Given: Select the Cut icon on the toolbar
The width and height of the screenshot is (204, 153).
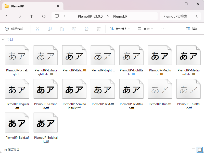Looking at the screenshot, I should pyautogui.click(x=37, y=29).
